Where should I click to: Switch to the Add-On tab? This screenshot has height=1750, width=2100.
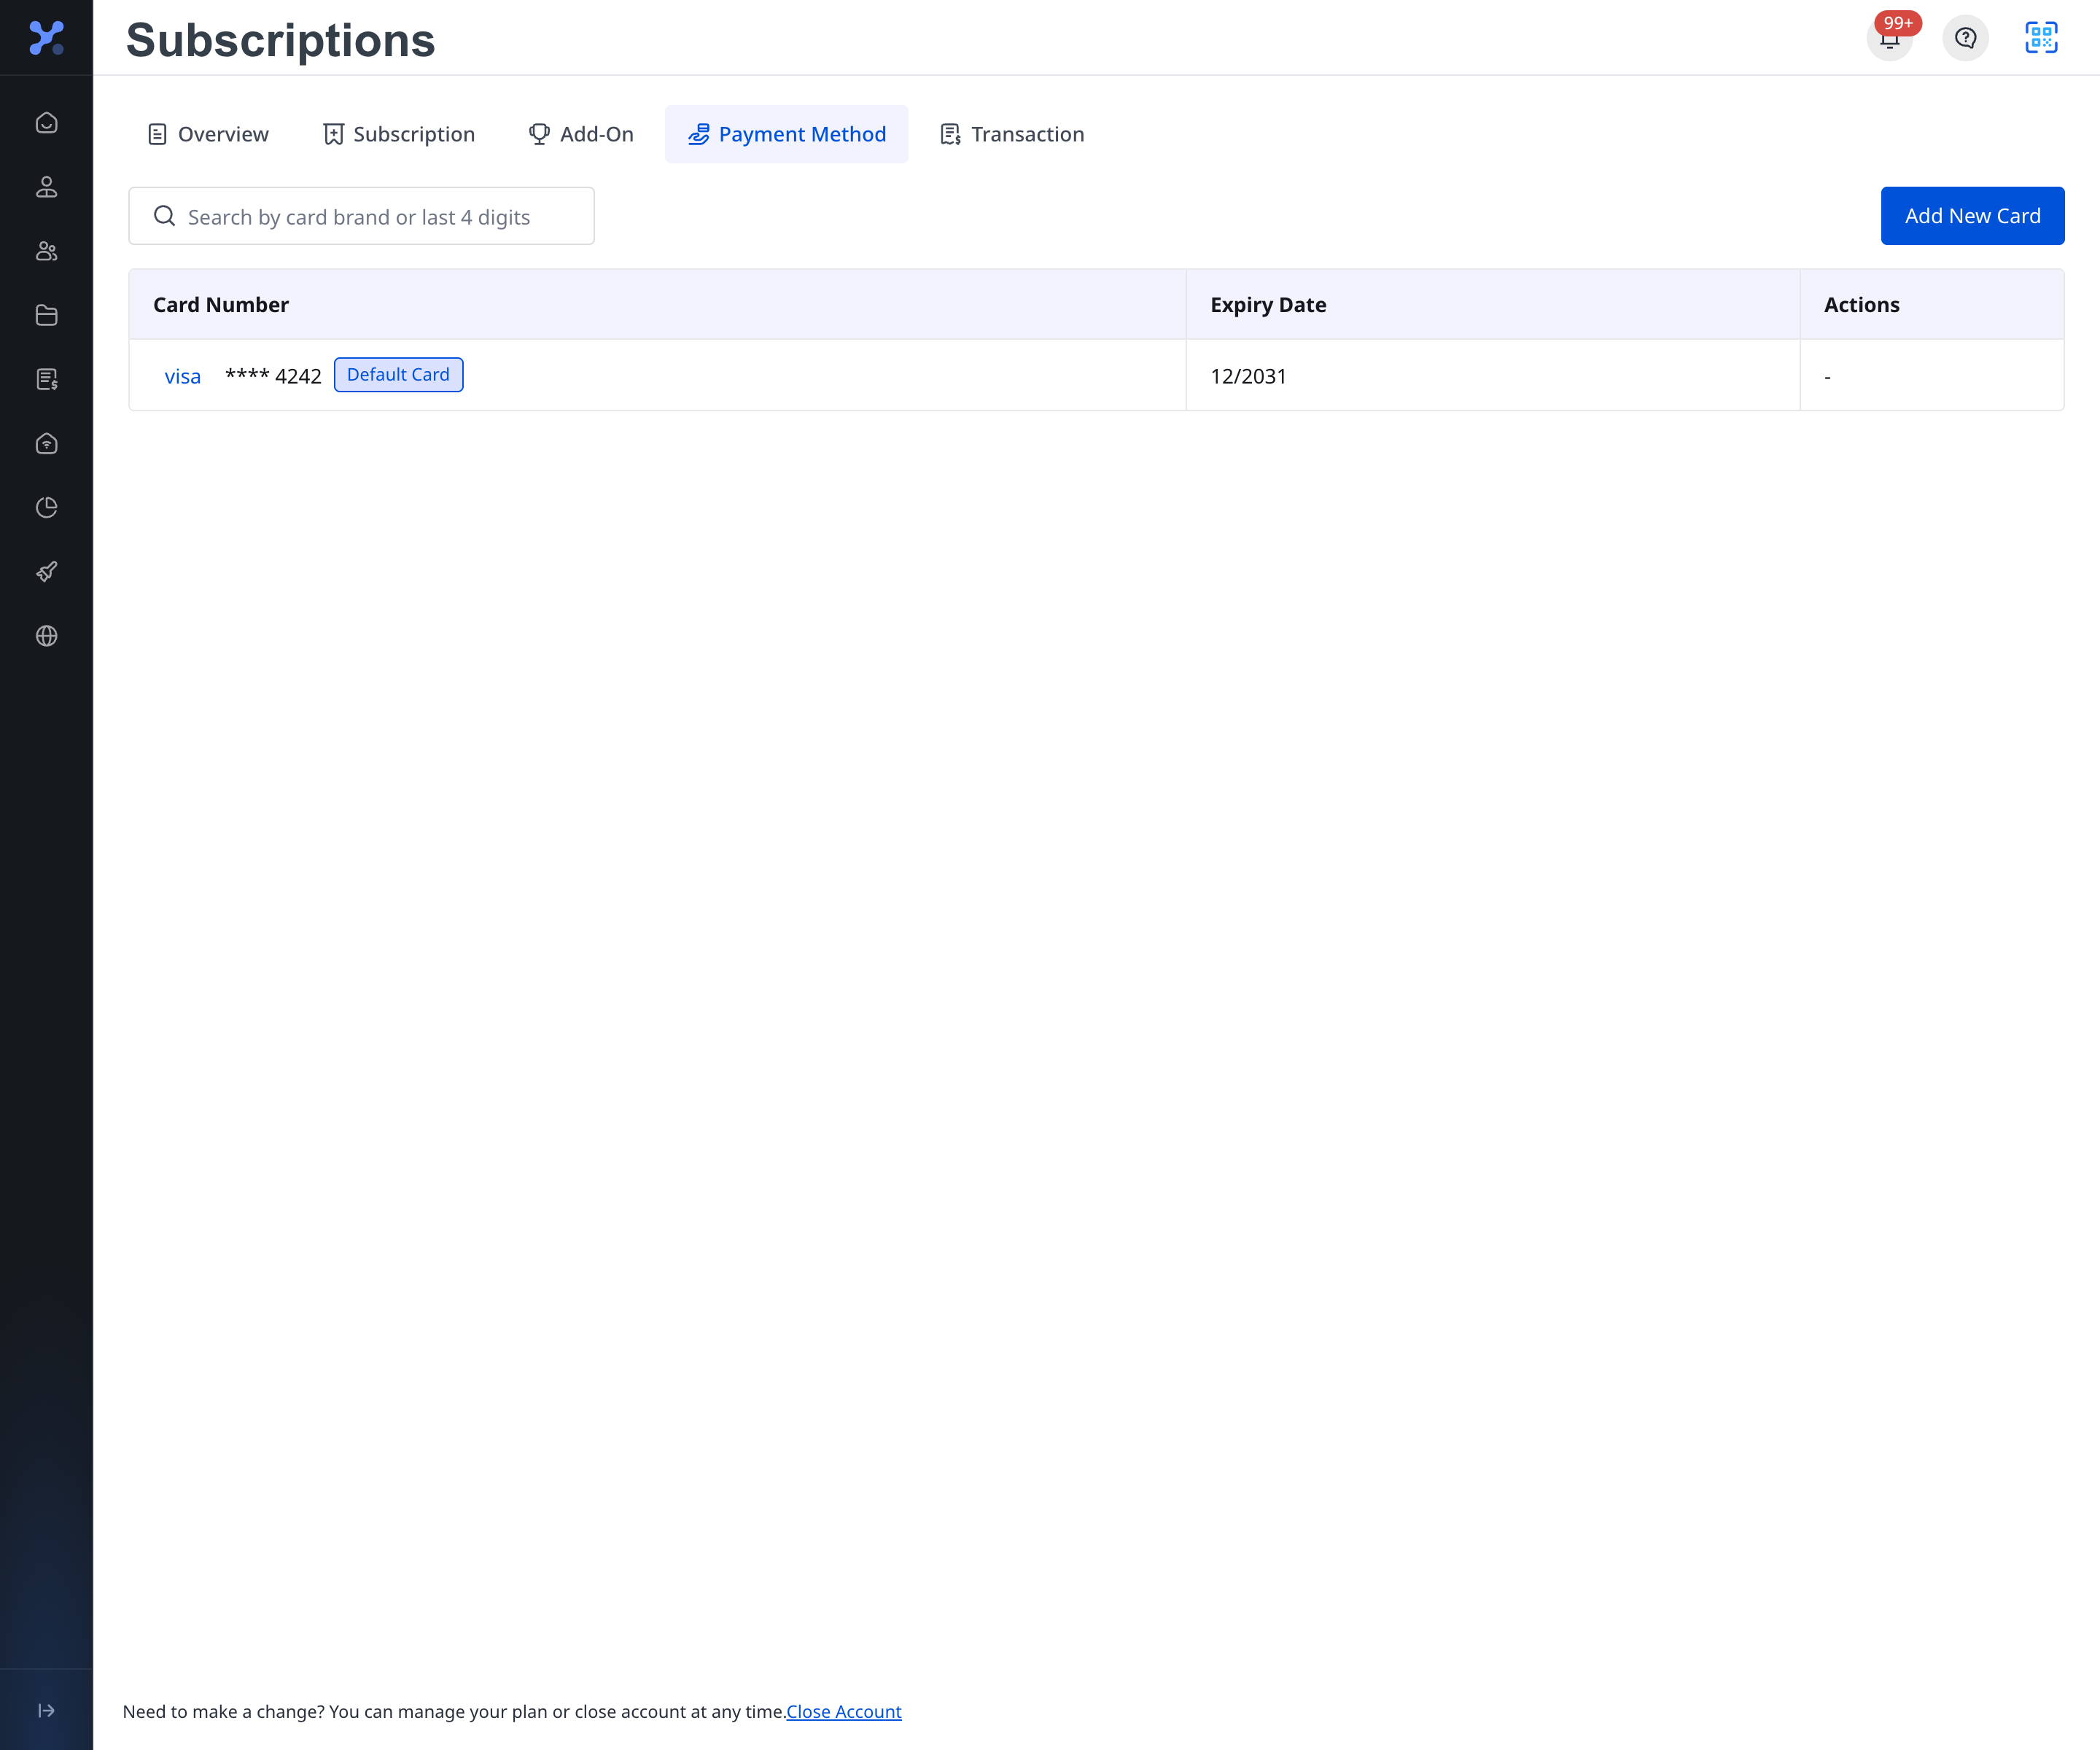(581, 134)
